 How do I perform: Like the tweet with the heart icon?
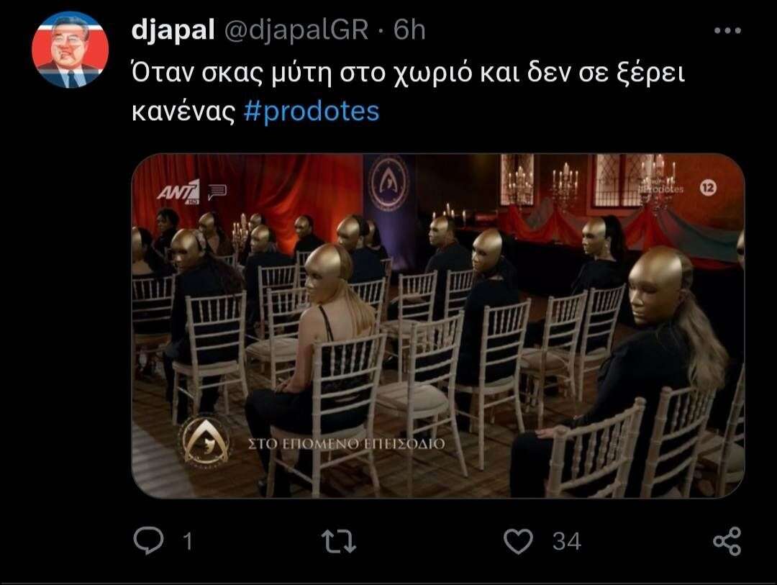click(518, 541)
